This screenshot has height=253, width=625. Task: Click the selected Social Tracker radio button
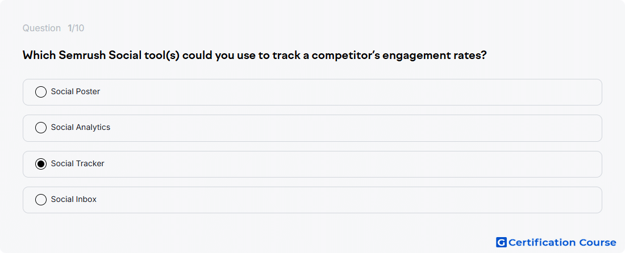[x=41, y=164]
